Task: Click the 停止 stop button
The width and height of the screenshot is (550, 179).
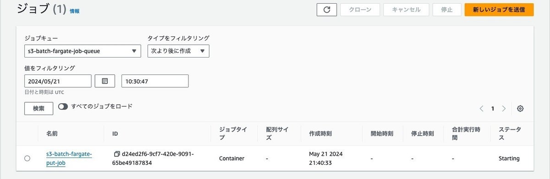Action: pyautogui.click(x=447, y=10)
